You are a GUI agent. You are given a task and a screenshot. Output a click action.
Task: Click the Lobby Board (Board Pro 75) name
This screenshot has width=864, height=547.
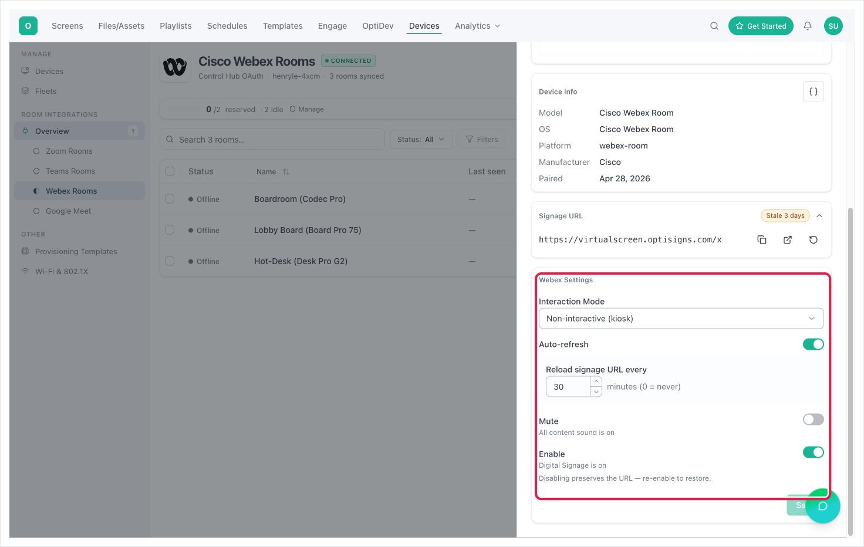coord(308,230)
